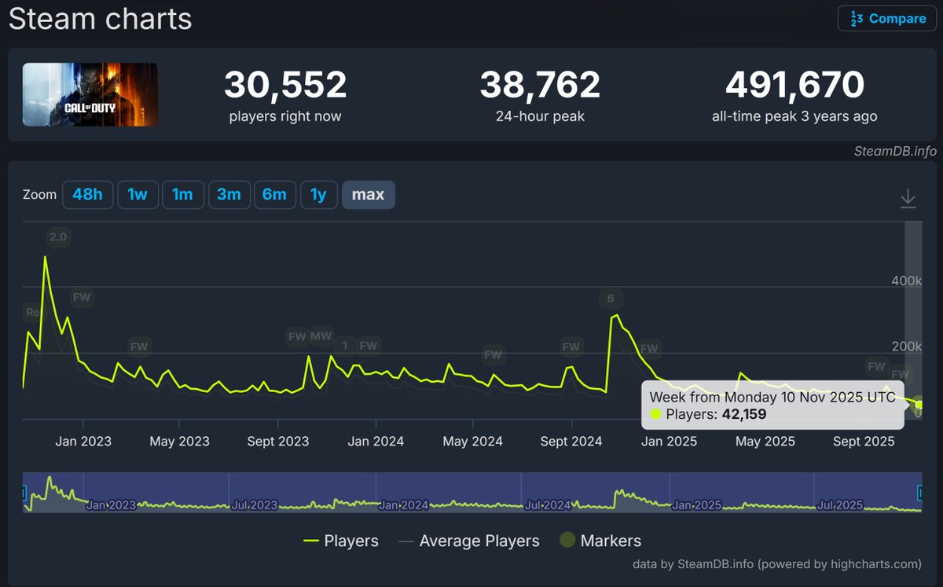
Task: Click the right navigator range handle
Action: coord(921,493)
